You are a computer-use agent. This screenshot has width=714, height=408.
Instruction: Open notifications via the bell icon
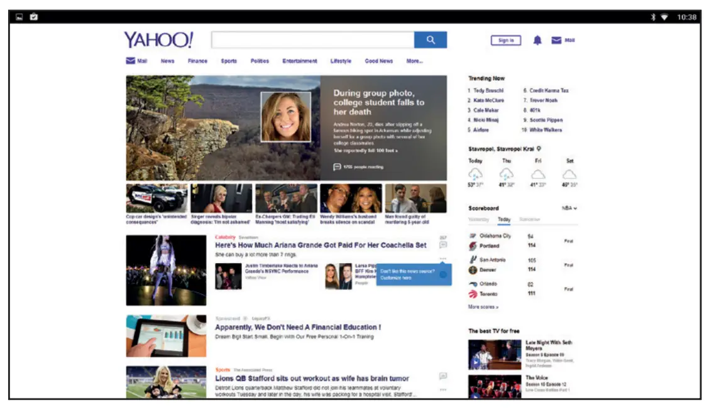tap(537, 40)
